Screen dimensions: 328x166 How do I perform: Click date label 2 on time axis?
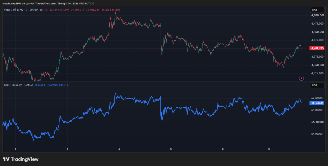(x=15, y=149)
